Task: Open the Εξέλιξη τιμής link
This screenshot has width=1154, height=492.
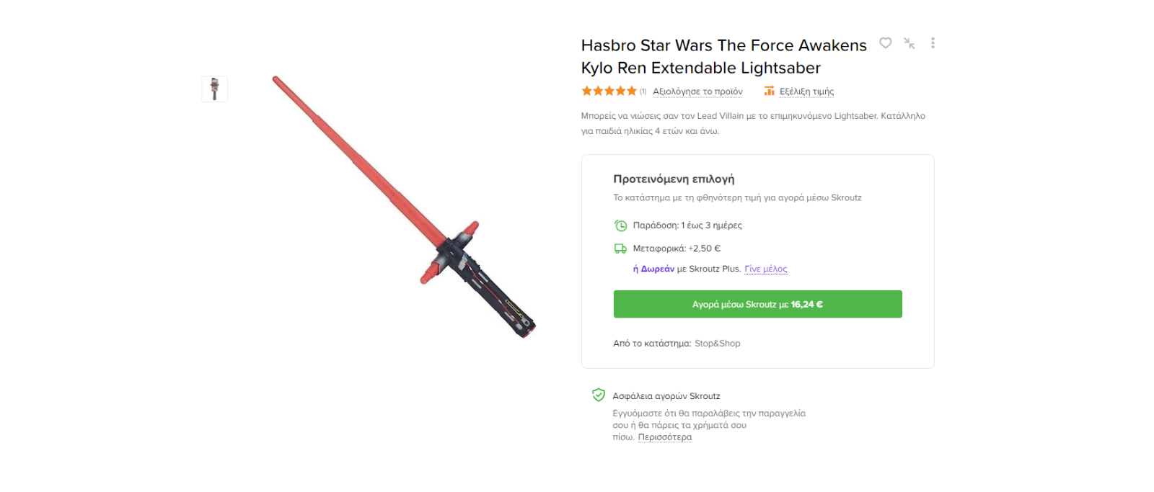Action: click(806, 91)
